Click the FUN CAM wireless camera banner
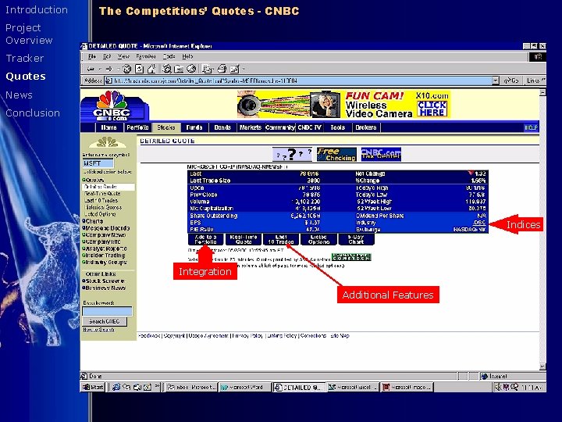The height and width of the screenshot is (422, 562). click(x=343, y=105)
